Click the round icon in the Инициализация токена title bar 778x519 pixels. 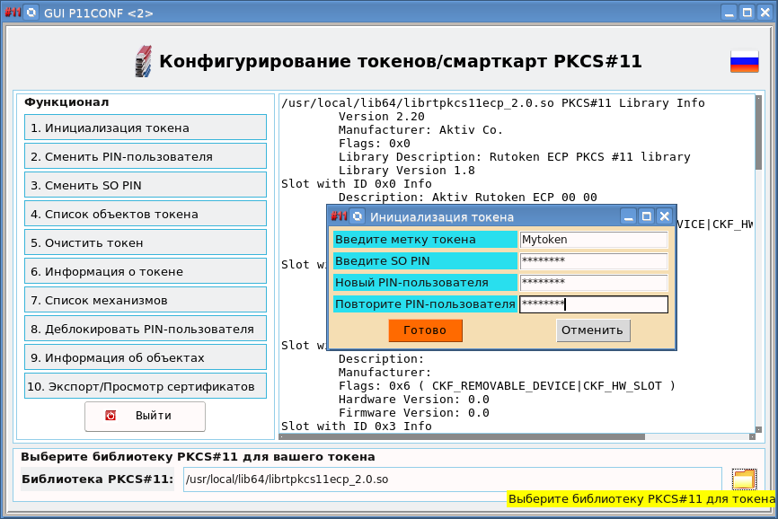358,216
